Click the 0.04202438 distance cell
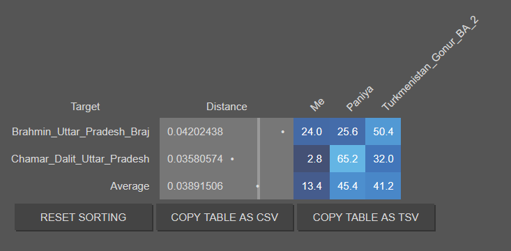This screenshot has height=251, width=511. [227, 132]
